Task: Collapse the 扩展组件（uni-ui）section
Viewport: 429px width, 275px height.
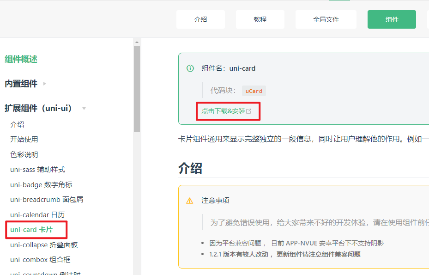Action: pos(84,108)
